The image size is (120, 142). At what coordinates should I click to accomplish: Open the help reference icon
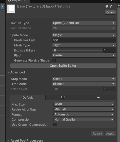click(x=107, y=6)
